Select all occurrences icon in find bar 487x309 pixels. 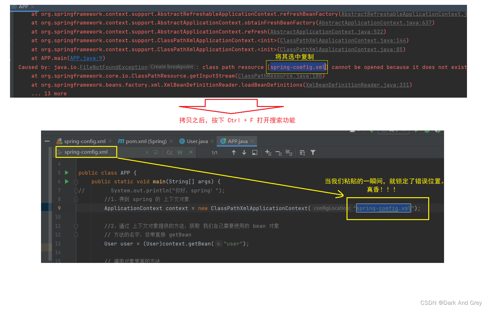pos(289,152)
